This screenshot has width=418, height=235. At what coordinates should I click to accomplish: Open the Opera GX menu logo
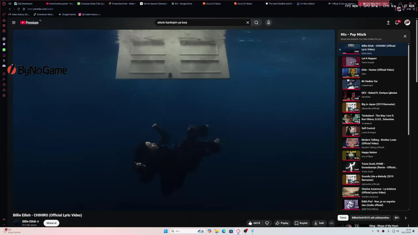4,4
